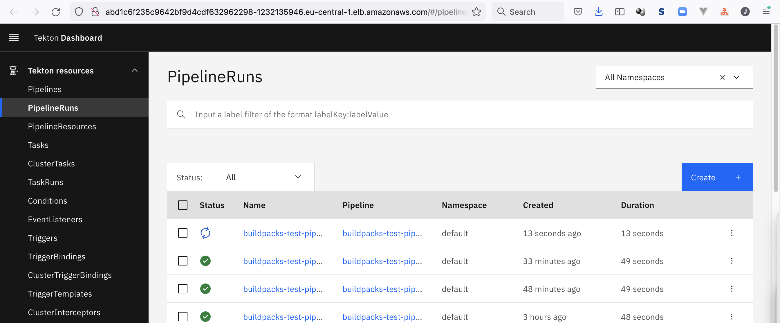The width and height of the screenshot is (780, 323).
Task: Toggle the select-all checkbox in table header
Action: click(183, 205)
